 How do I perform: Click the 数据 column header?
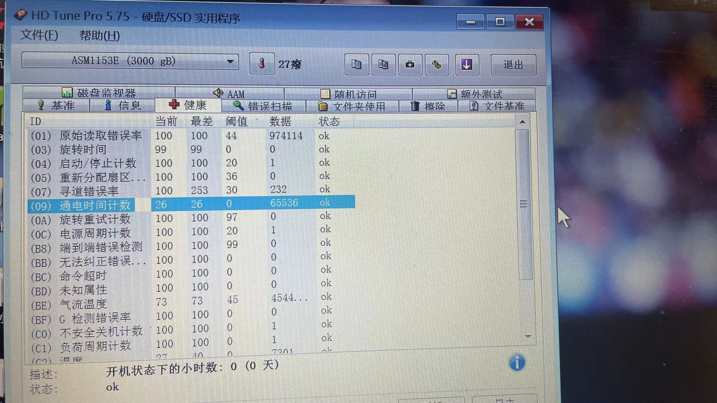coord(290,121)
